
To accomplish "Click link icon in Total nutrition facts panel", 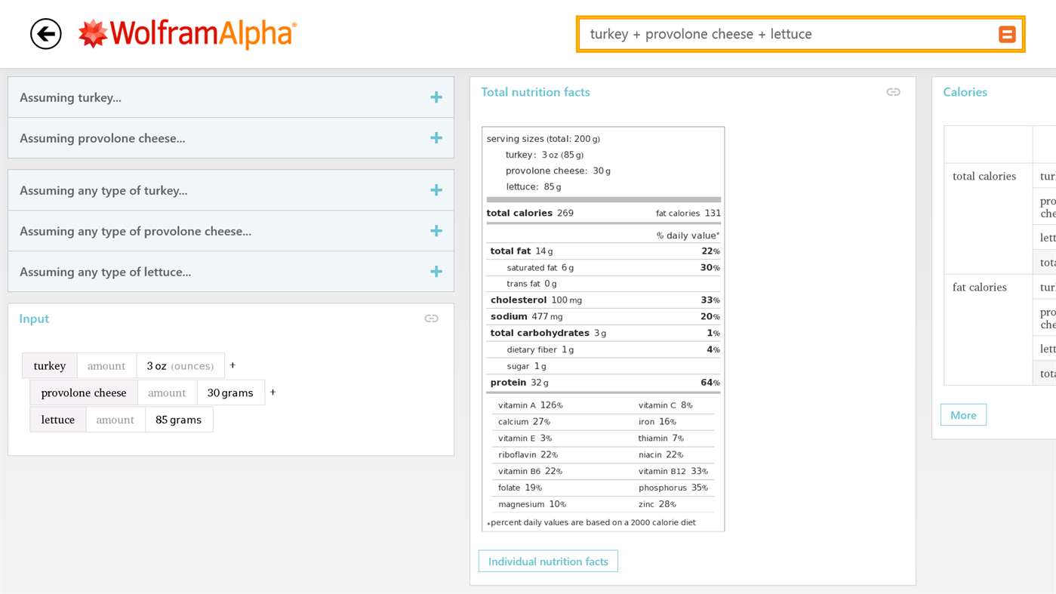I will coord(893,92).
